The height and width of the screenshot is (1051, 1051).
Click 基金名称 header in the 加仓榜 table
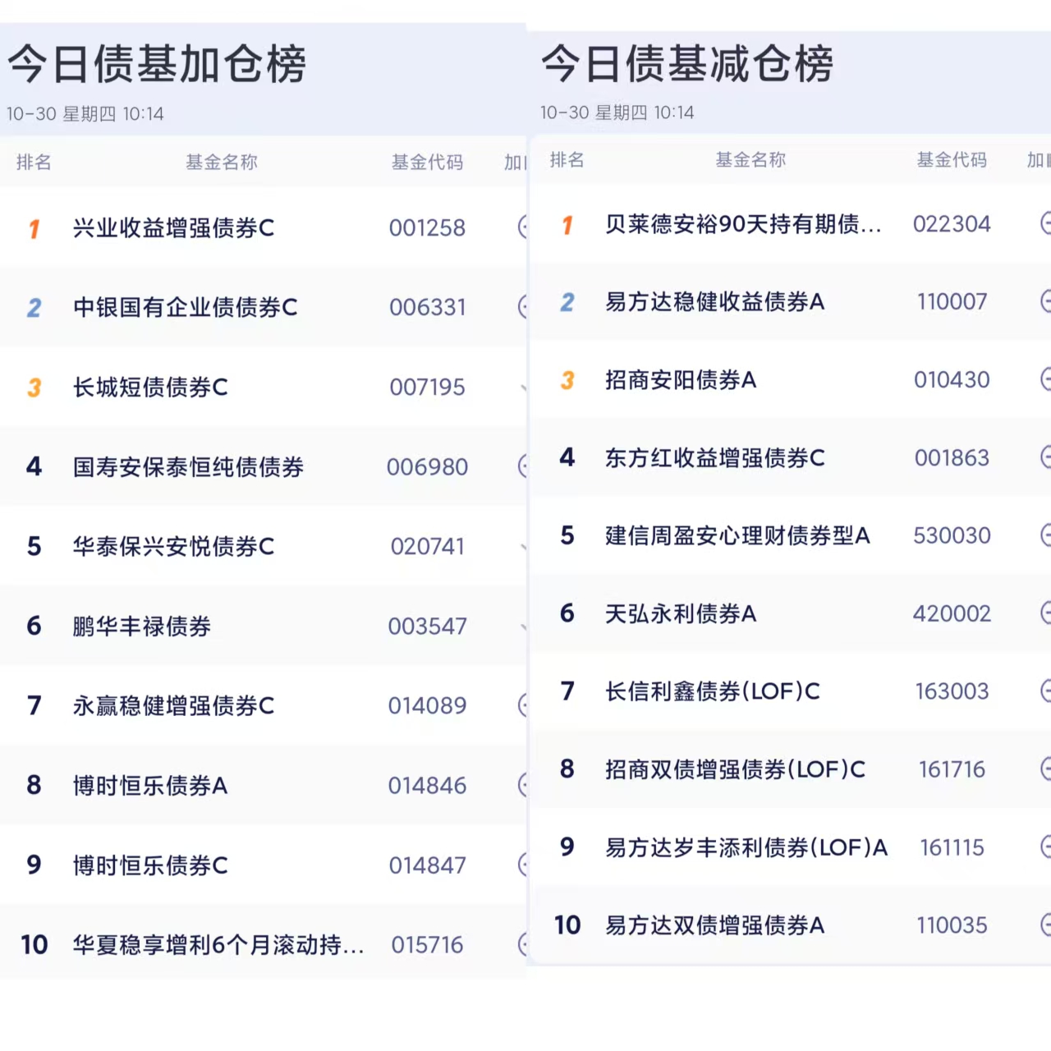click(x=222, y=163)
